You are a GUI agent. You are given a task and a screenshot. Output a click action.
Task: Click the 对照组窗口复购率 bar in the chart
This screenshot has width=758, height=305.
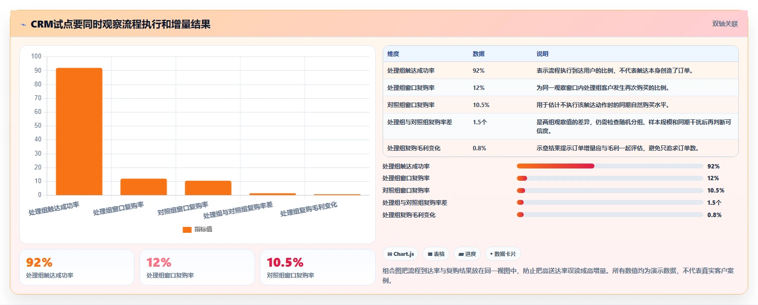point(208,188)
